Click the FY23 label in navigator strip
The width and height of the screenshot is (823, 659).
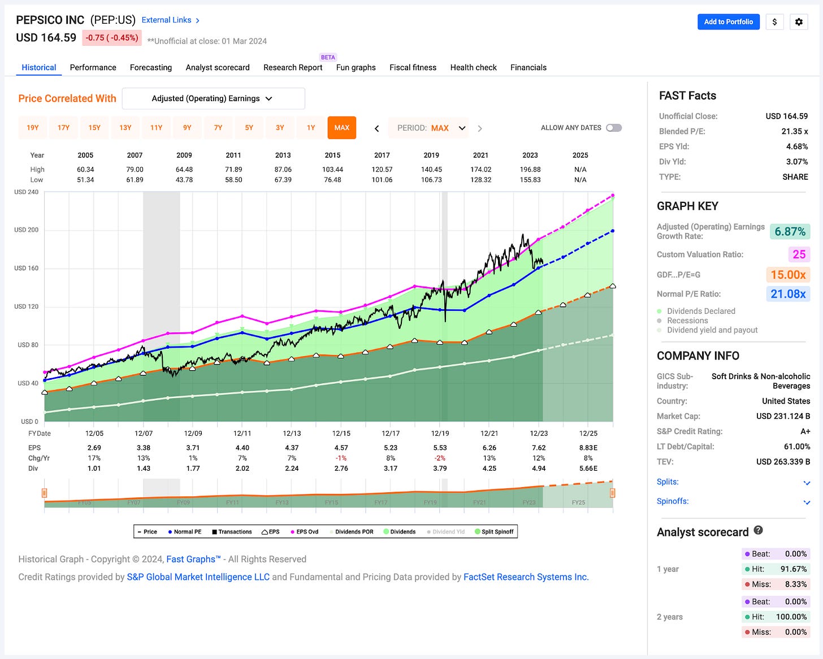tap(529, 502)
